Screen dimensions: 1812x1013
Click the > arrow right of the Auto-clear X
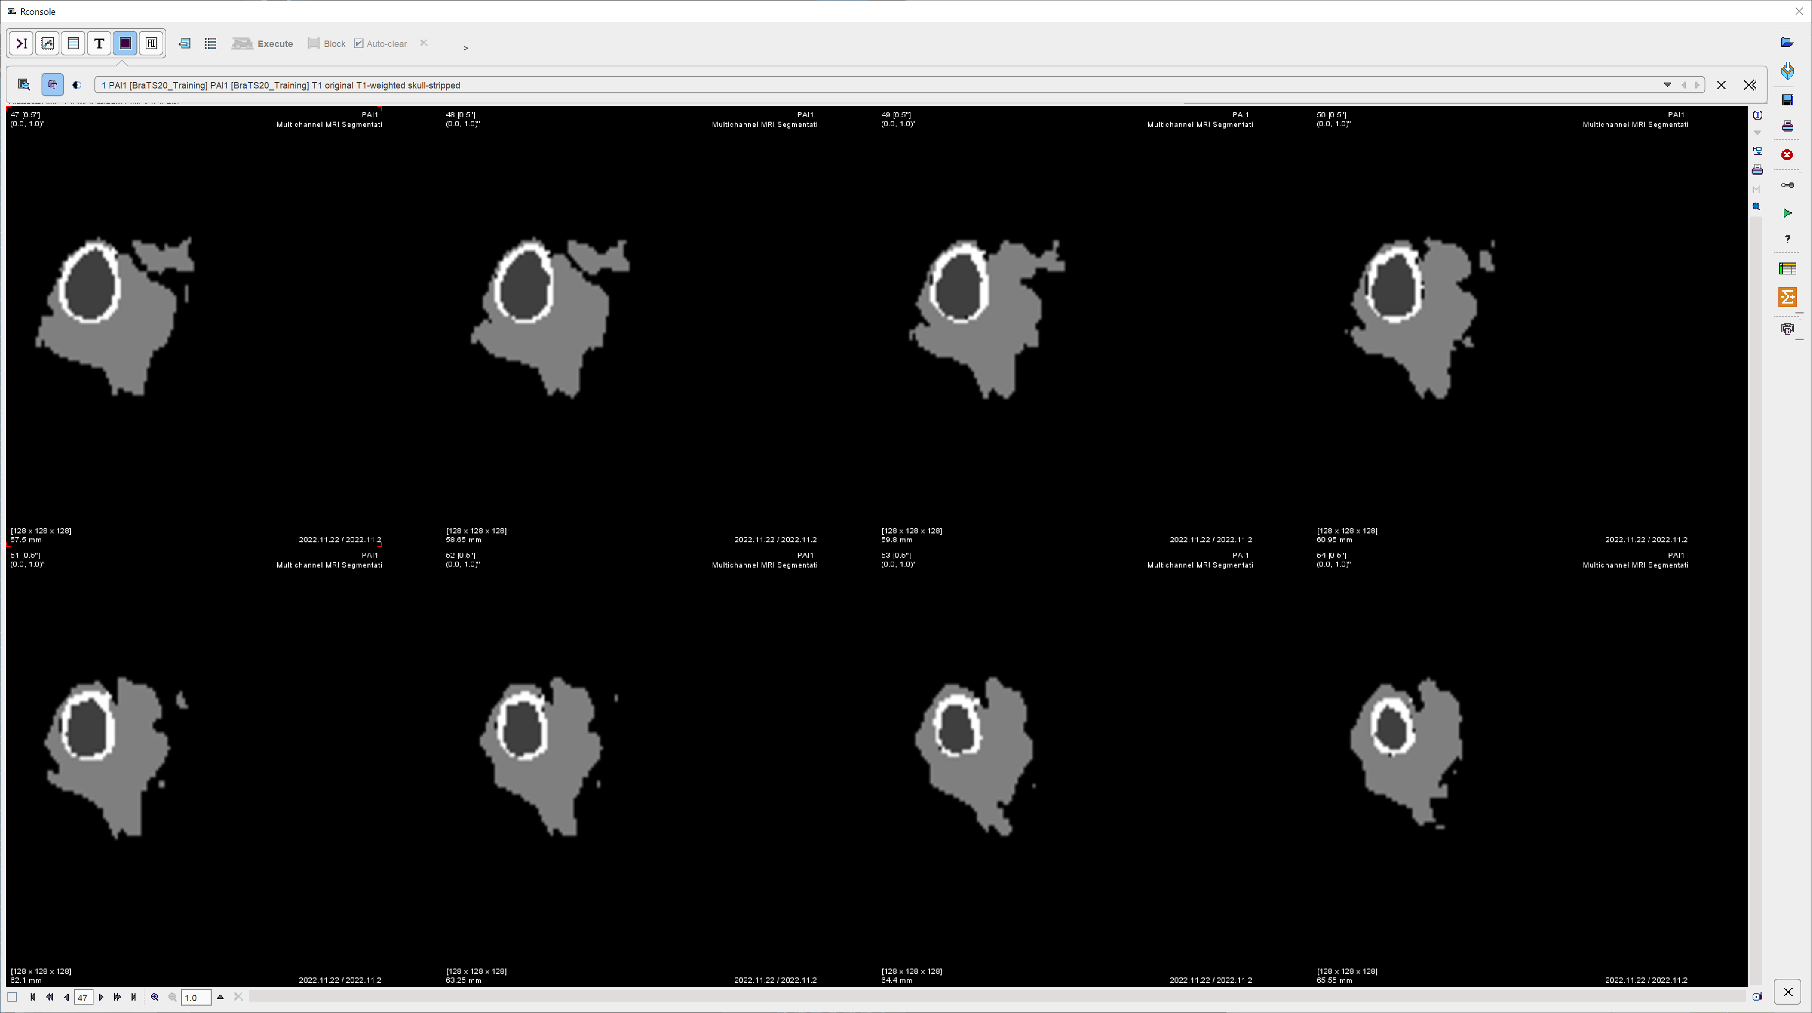coord(466,48)
